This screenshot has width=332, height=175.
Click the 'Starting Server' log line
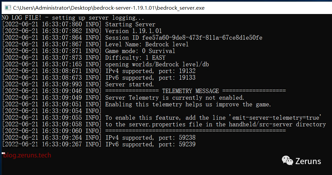click(x=79, y=24)
